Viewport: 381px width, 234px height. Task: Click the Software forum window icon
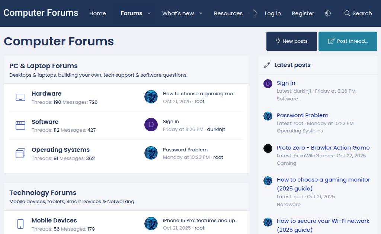click(20, 125)
